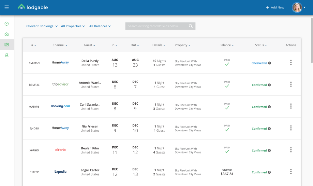Open the dashboard clock icon in sidebar
This screenshot has width=313, height=186.
[x=7, y=24]
